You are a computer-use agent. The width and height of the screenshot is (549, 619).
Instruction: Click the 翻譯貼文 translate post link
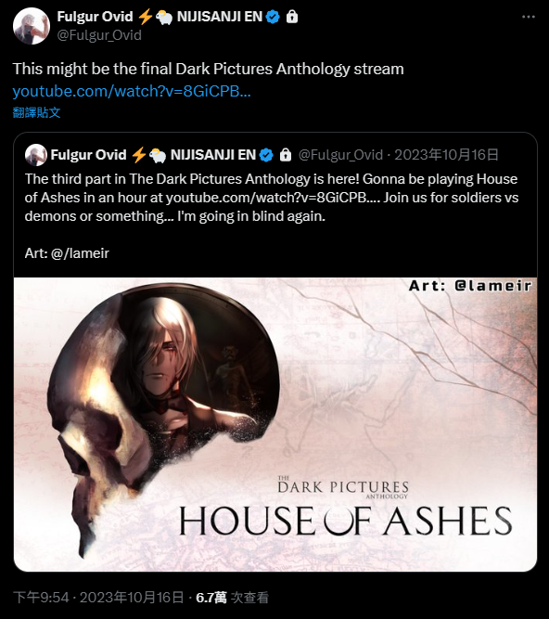point(37,112)
